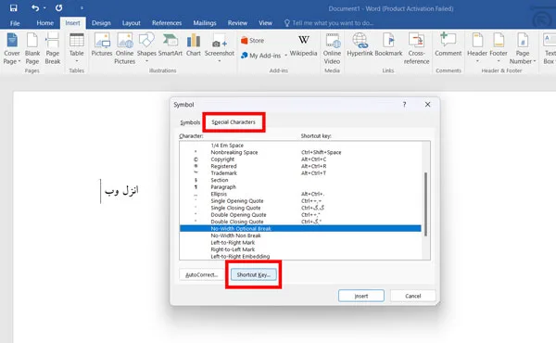Switch to the Design ribbon tab
Screen dimensions: 556x343
pos(101,23)
